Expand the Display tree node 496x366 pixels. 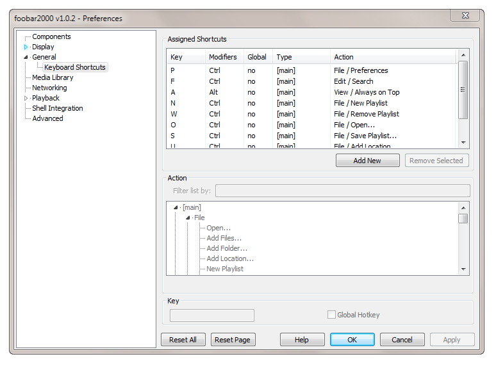click(x=26, y=47)
